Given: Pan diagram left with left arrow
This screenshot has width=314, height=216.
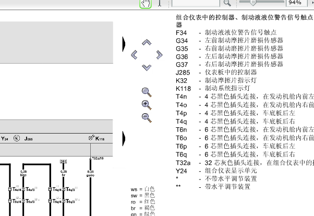Looking at the screenshot, I should [134, 55].
